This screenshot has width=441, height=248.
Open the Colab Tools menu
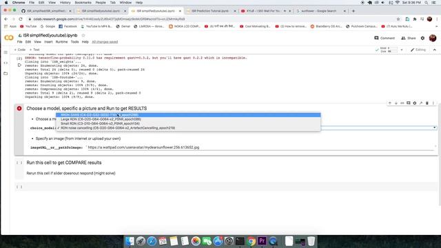coord(75,42)
